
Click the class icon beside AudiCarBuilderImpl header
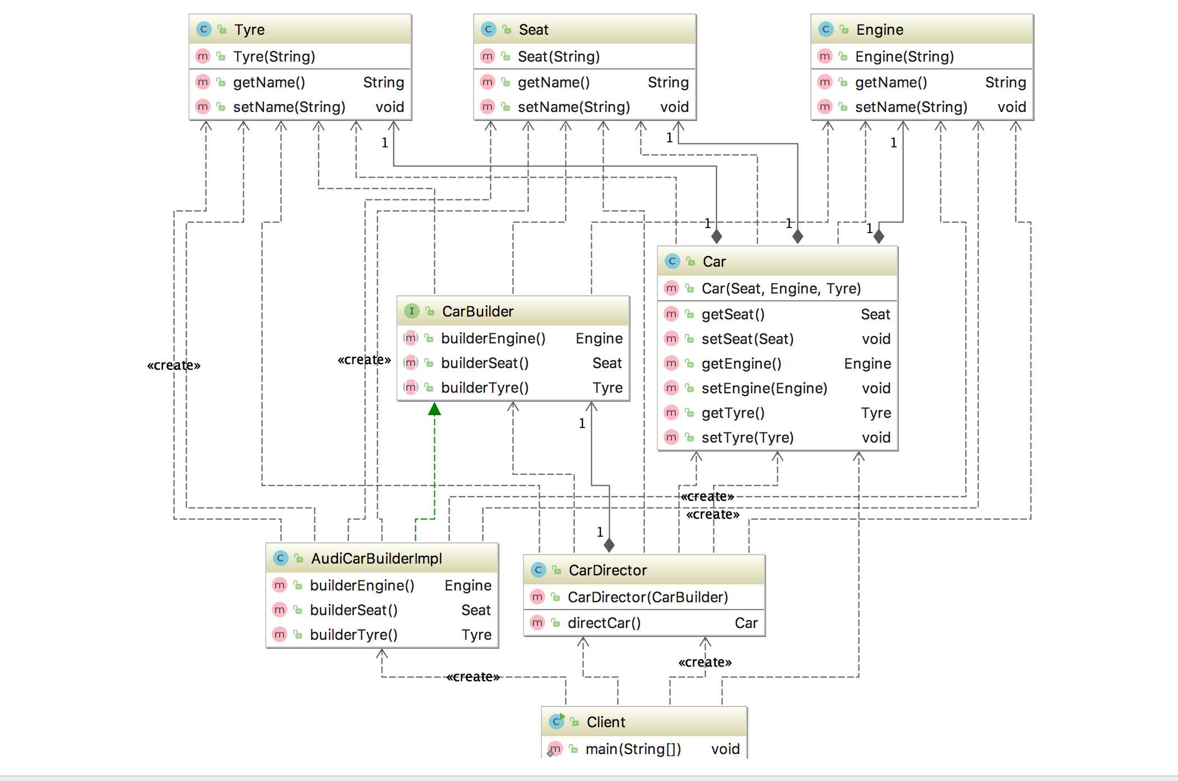click(281, 558)
